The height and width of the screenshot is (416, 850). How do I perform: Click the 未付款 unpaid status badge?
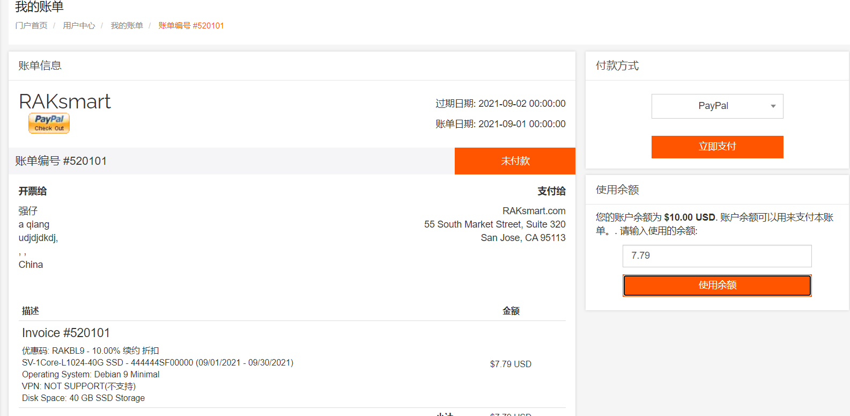[x=515, y=161]
